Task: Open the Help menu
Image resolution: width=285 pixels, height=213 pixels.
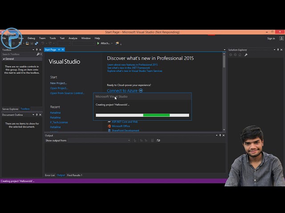Action: pyautogui.click(x=97, y=38)
